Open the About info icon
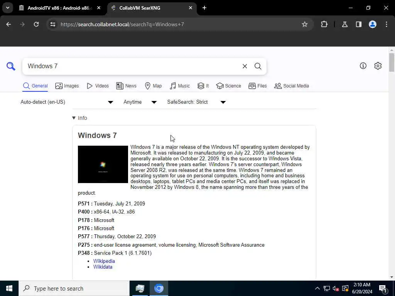395x296 pixels. tap(363, 66)
